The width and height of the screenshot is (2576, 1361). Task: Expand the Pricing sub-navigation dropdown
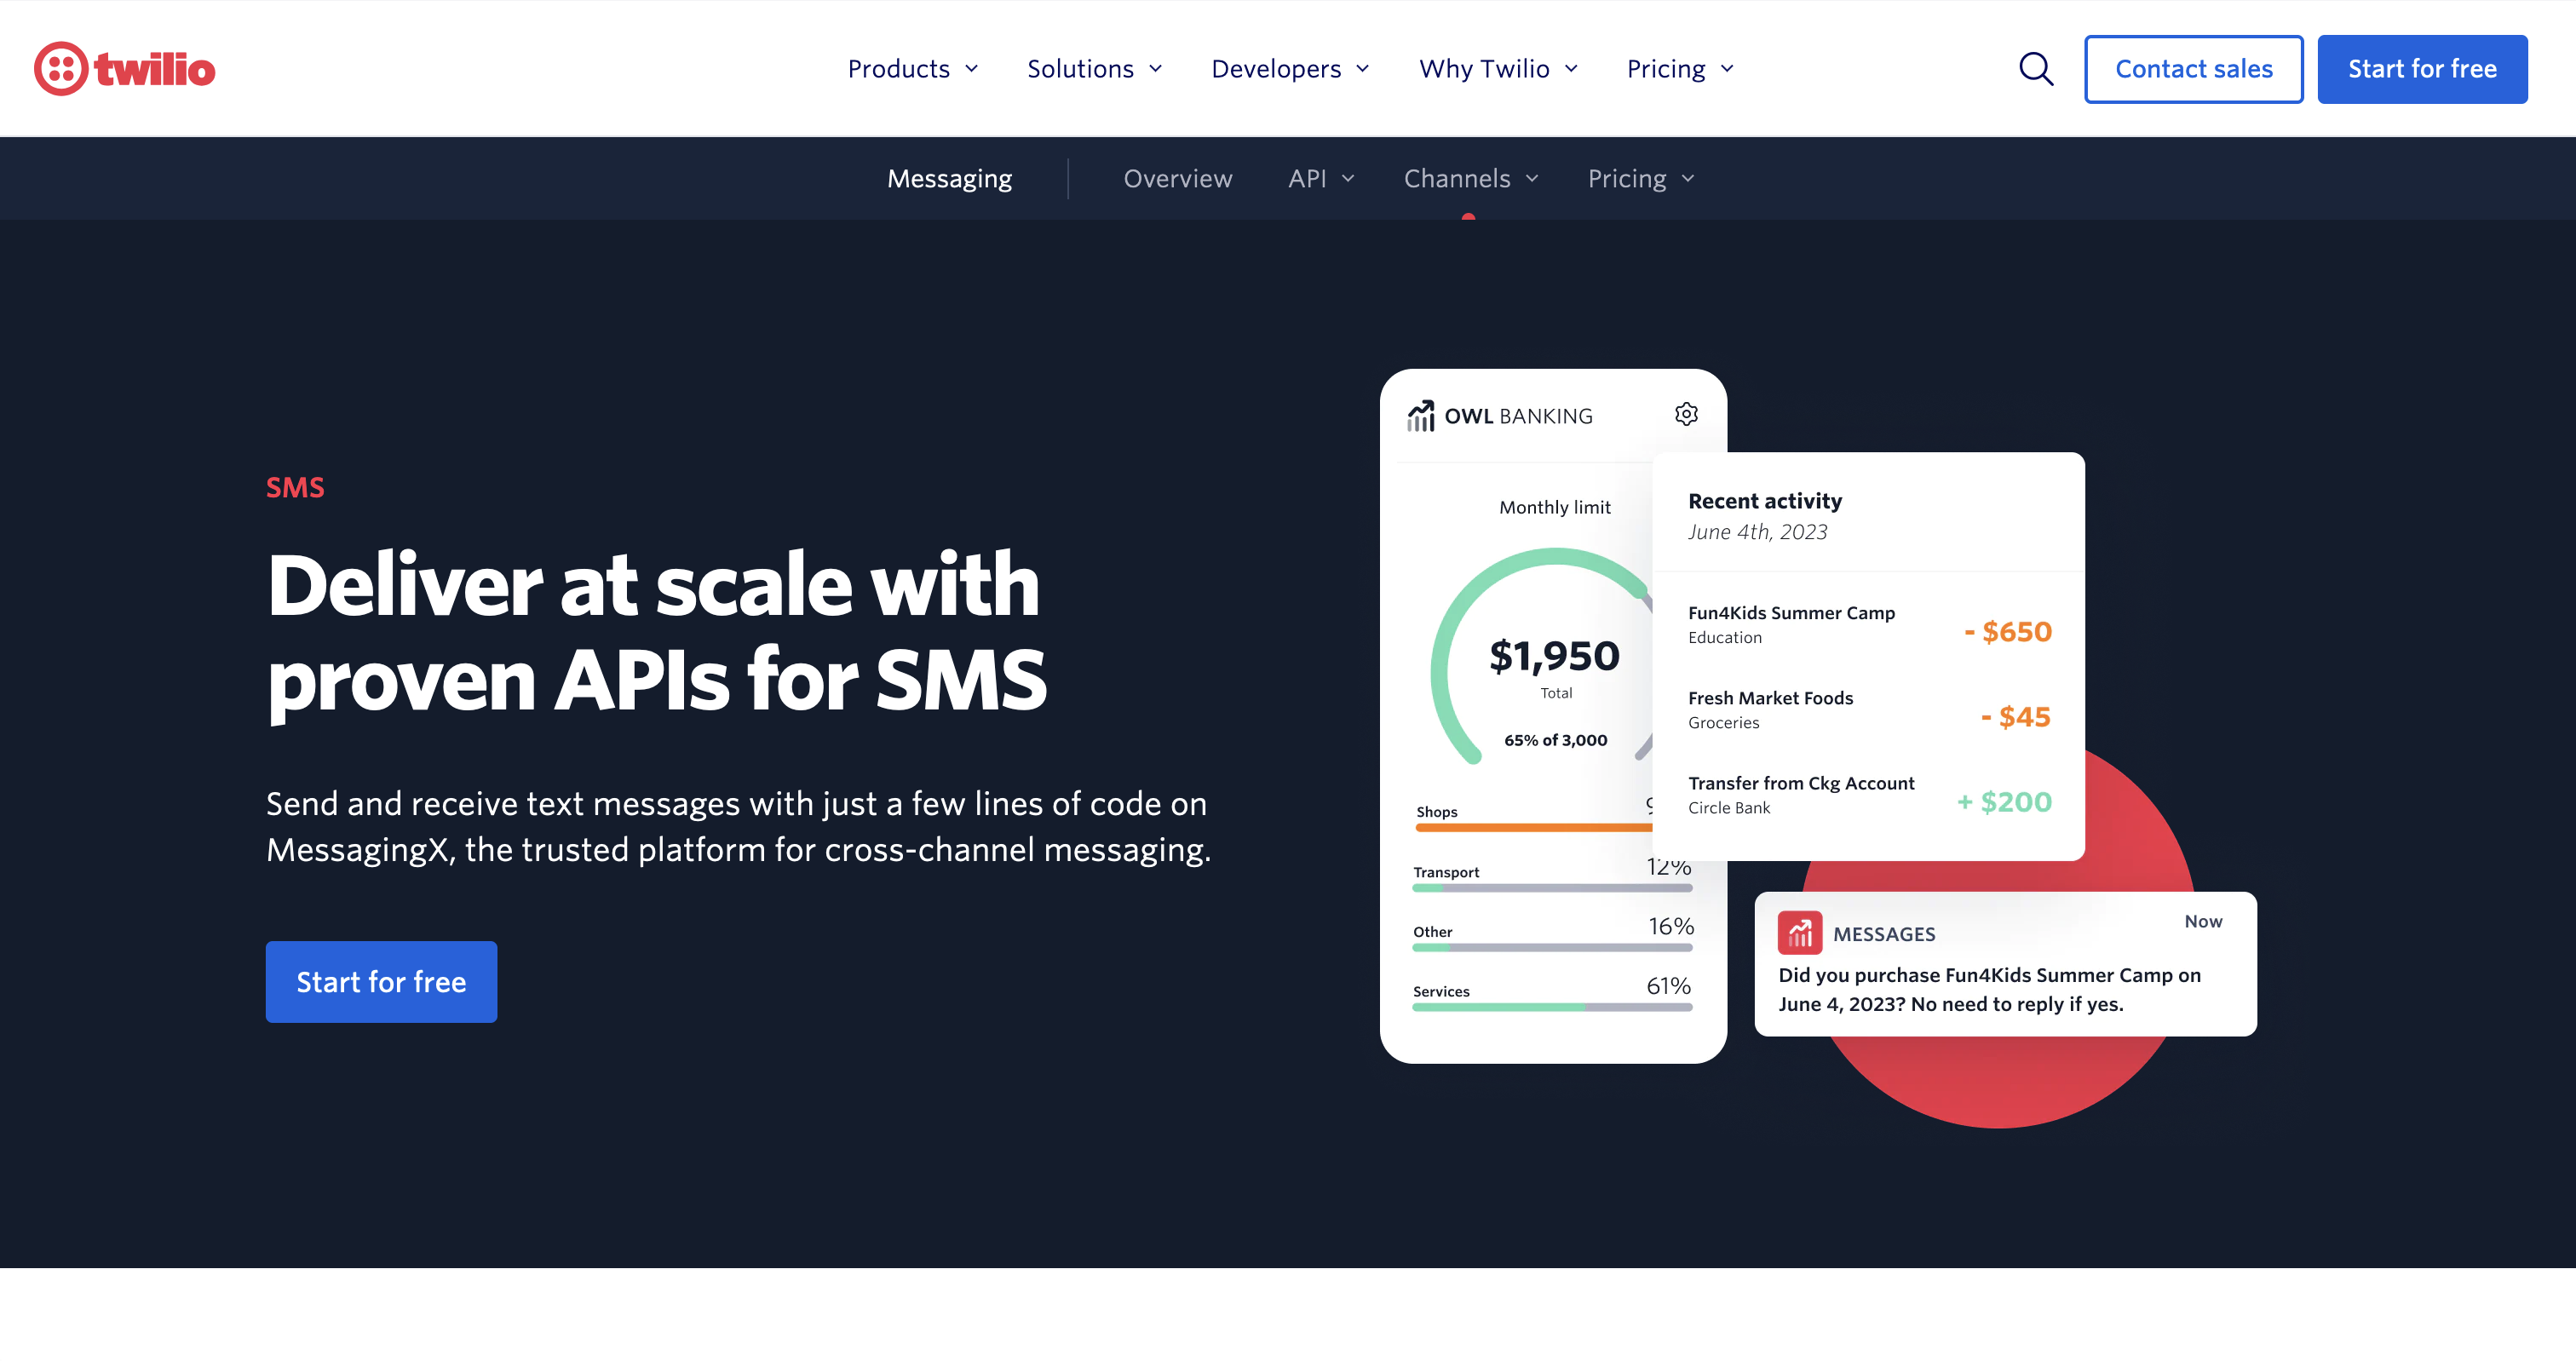click(x=1641, y=177)
